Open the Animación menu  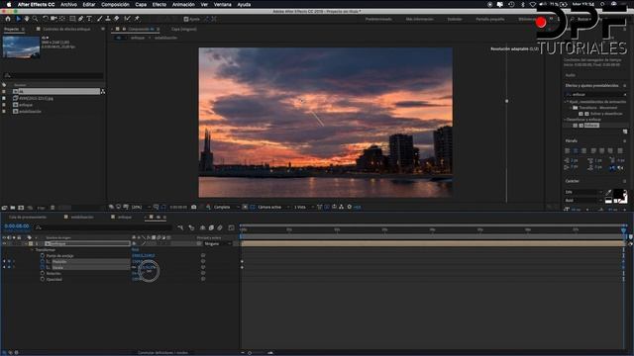[x=183, y=4]
